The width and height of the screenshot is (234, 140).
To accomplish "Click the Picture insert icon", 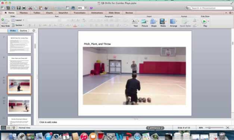I will tap(144, 22).
